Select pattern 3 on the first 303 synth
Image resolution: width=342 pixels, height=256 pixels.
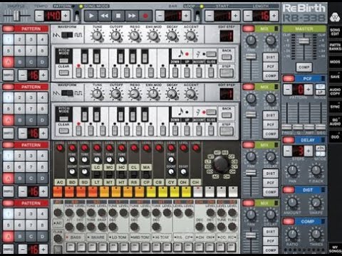[x=31, y=39]
